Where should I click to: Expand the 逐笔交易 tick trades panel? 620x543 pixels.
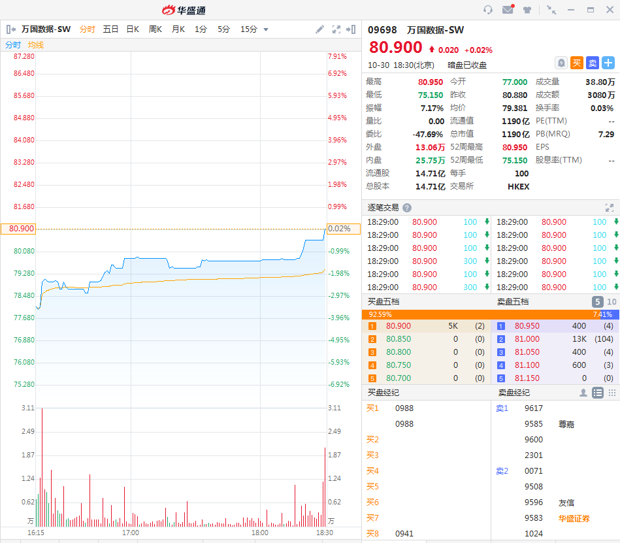click(610, 208)
